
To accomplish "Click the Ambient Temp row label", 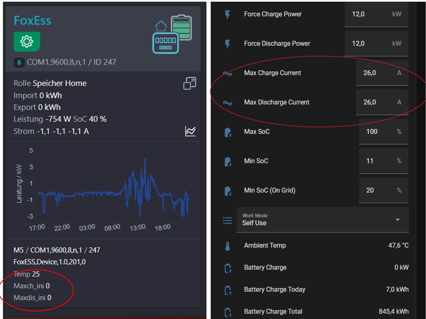I will pyautogui.click(x=265, y=245).
